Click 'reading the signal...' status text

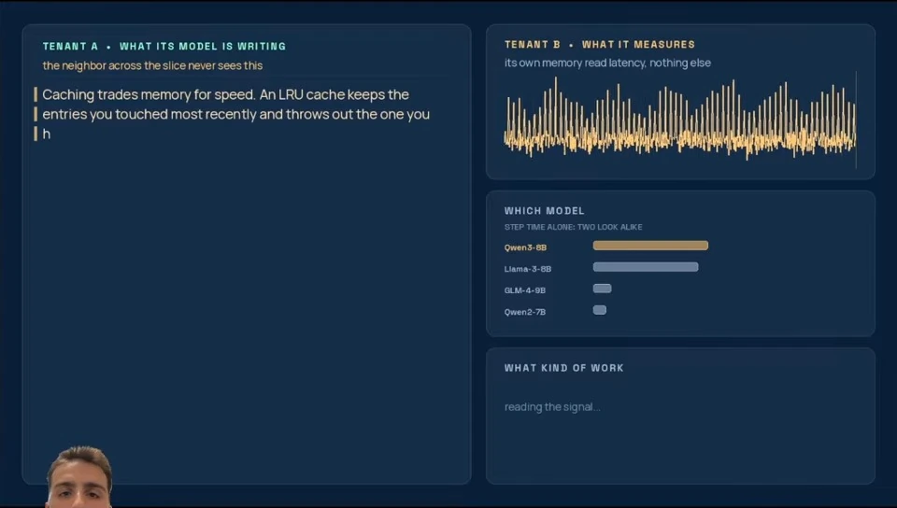click(x=552, y=407)
